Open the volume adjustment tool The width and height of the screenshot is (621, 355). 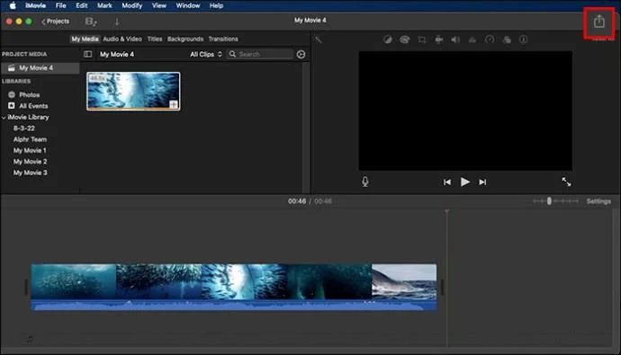(x=455, y=40)
